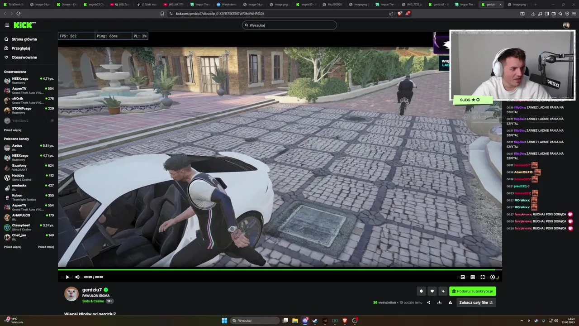Open Discord from taskbar

[305, 321]
